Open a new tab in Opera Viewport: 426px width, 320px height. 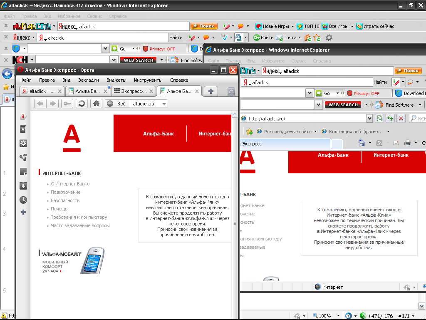pos(211,91)
